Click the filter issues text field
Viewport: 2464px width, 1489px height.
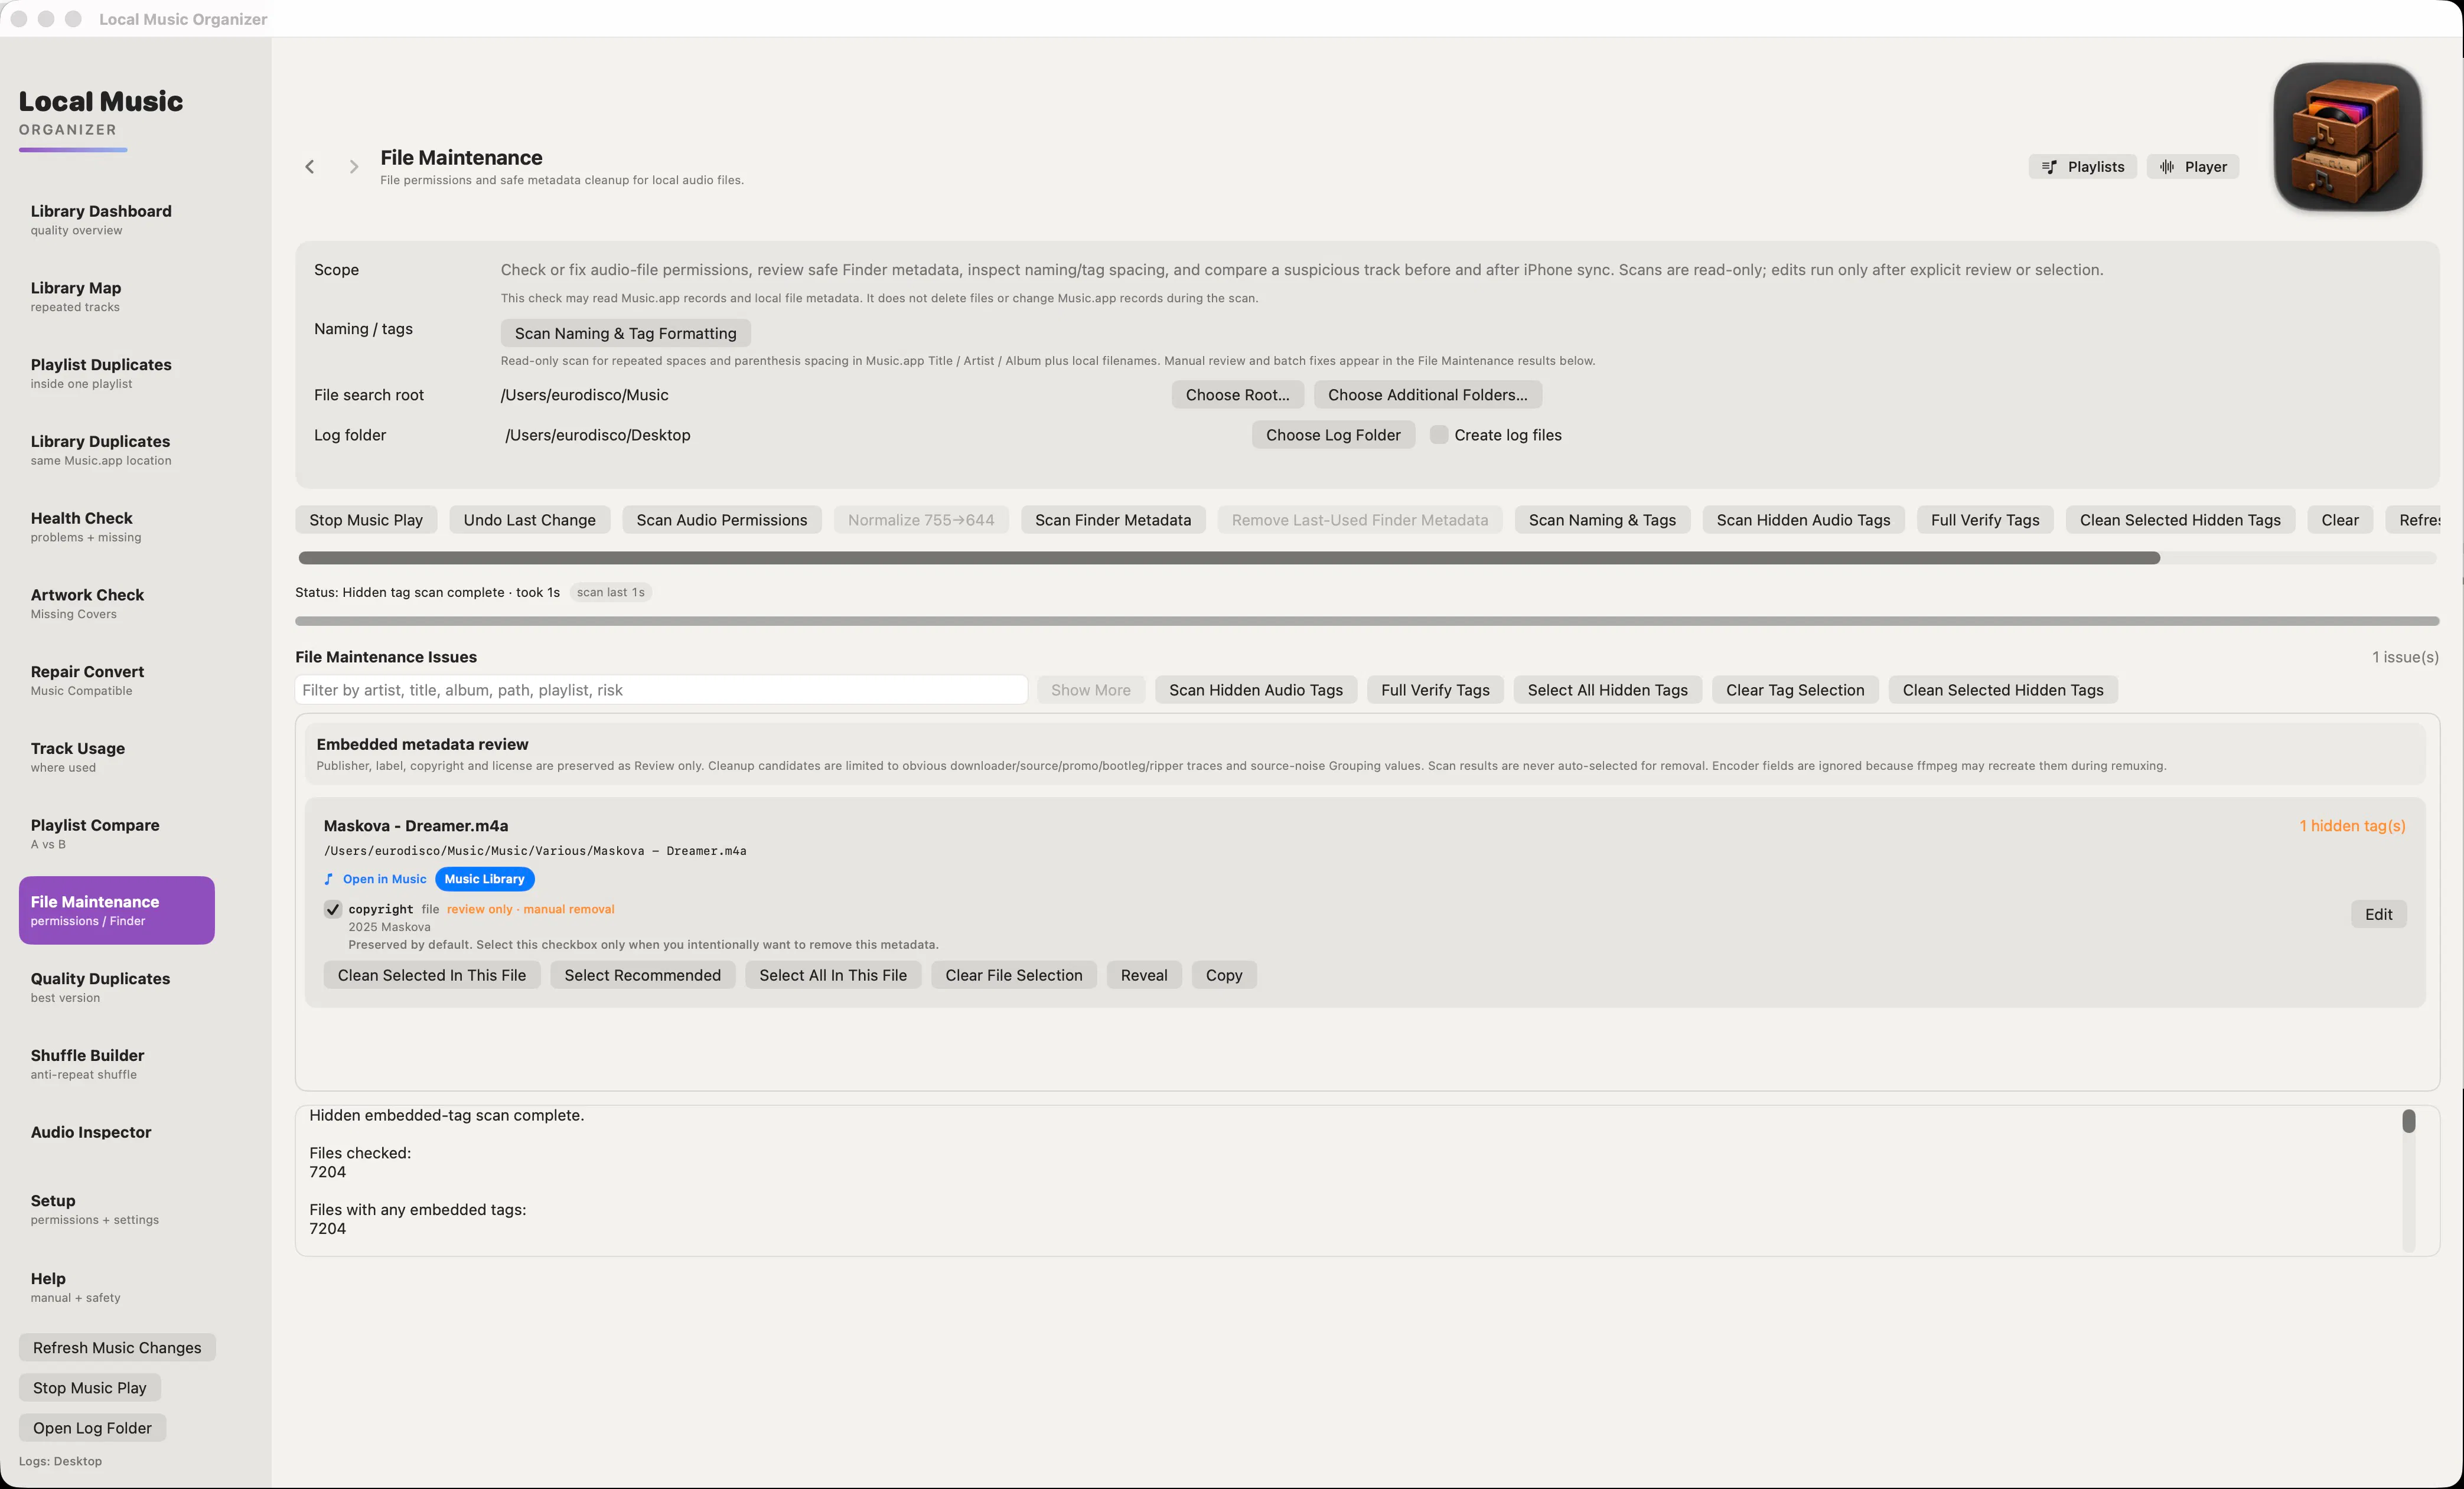(661, 690)
